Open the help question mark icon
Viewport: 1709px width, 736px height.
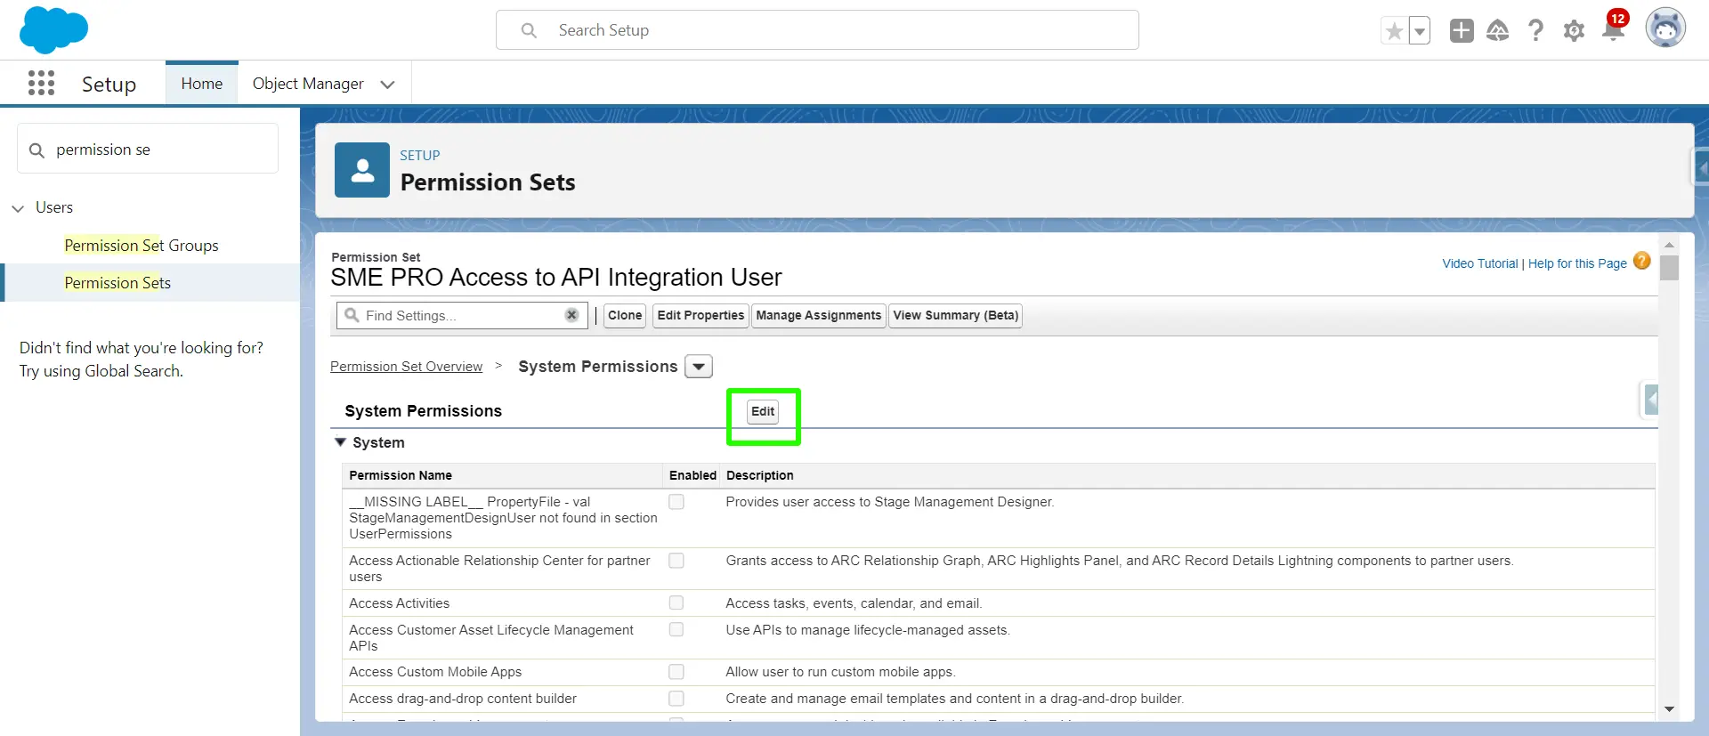[1535, 31]
